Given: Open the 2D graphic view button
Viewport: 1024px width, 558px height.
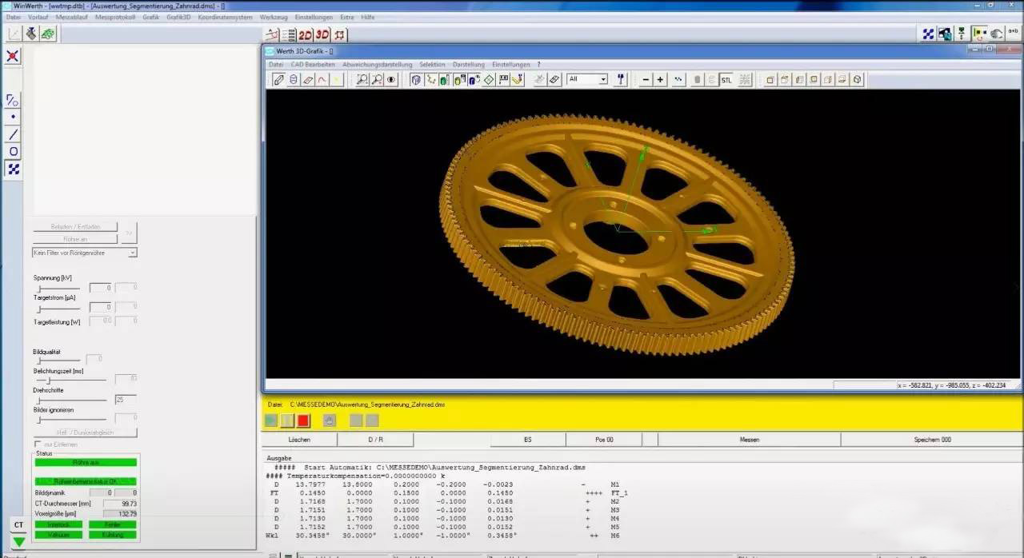Looking at the screenshot, I should tap(305, 34).
